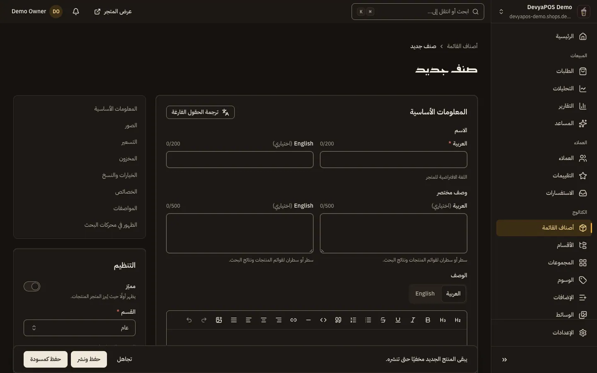Apply bold formatting in description editor
The width and height of the screenshot is (597, 373).
pos(428,320)
